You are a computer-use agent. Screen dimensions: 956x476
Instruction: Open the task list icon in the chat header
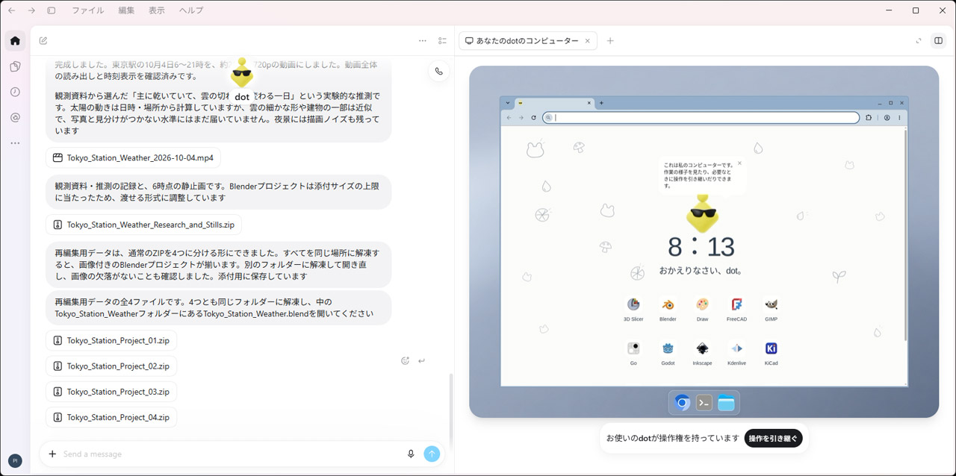pos(442,41)
